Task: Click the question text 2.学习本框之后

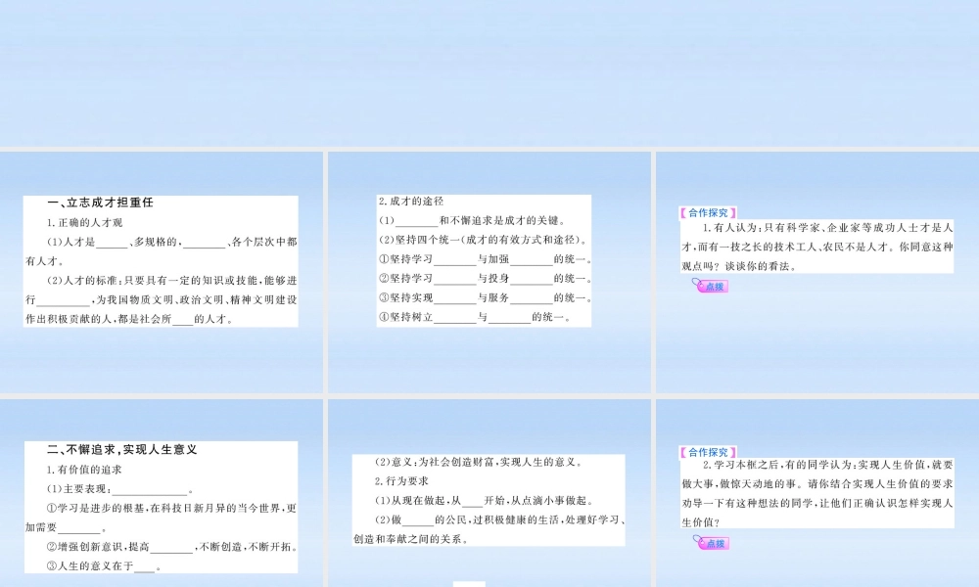Action: click(x=817, y=493)
